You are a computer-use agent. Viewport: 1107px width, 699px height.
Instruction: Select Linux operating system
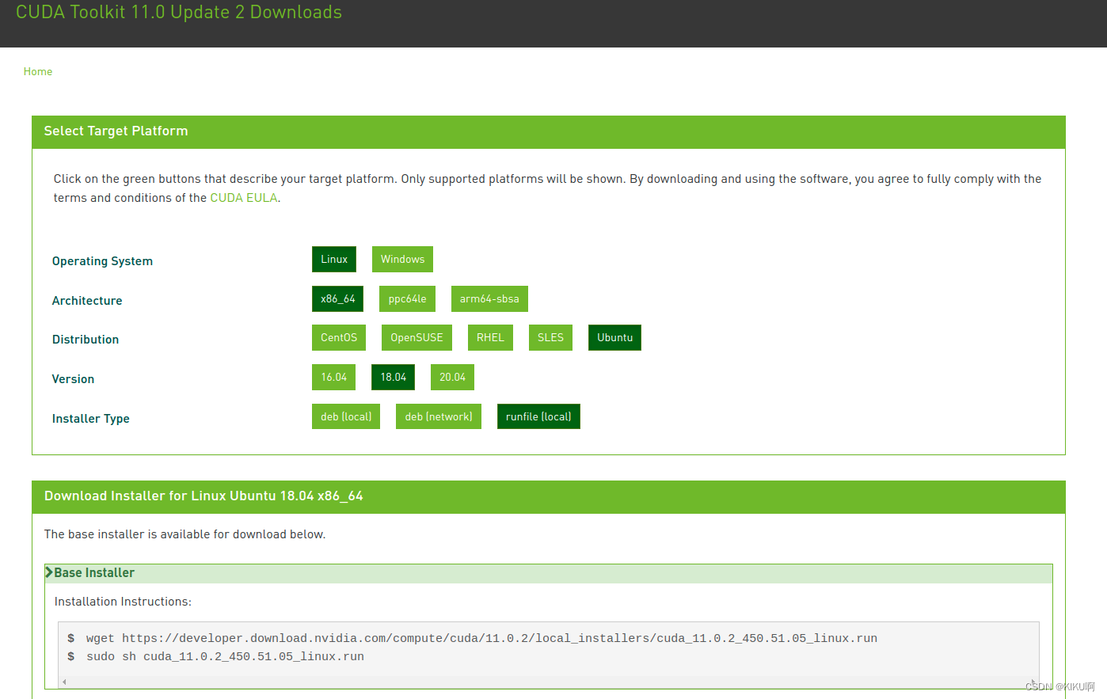[x=334, y=259]
